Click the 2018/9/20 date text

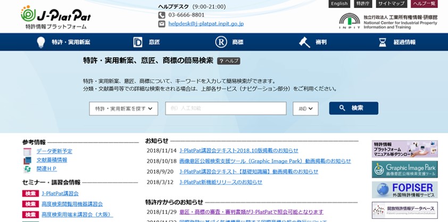pos(160,172)
